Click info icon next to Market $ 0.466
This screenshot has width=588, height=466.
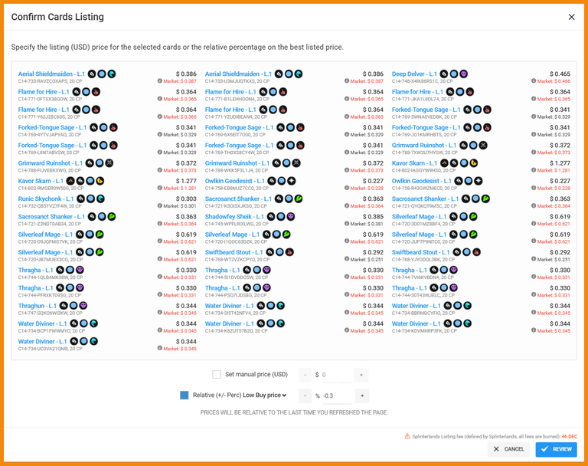point(533,80)
